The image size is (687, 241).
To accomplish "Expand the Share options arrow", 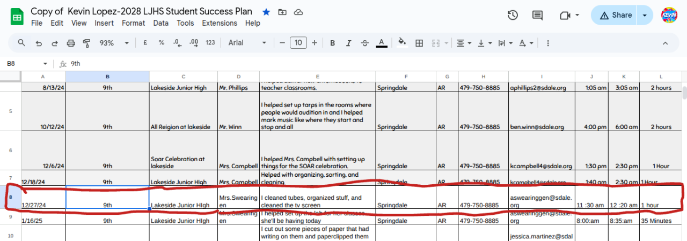I will click(645, 16).
